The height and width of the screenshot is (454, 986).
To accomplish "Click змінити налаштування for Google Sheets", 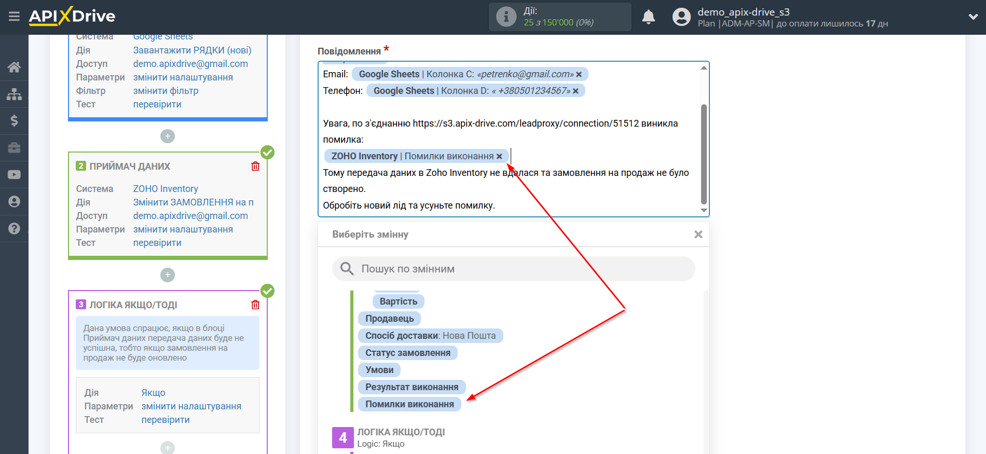I will [183, 77].
